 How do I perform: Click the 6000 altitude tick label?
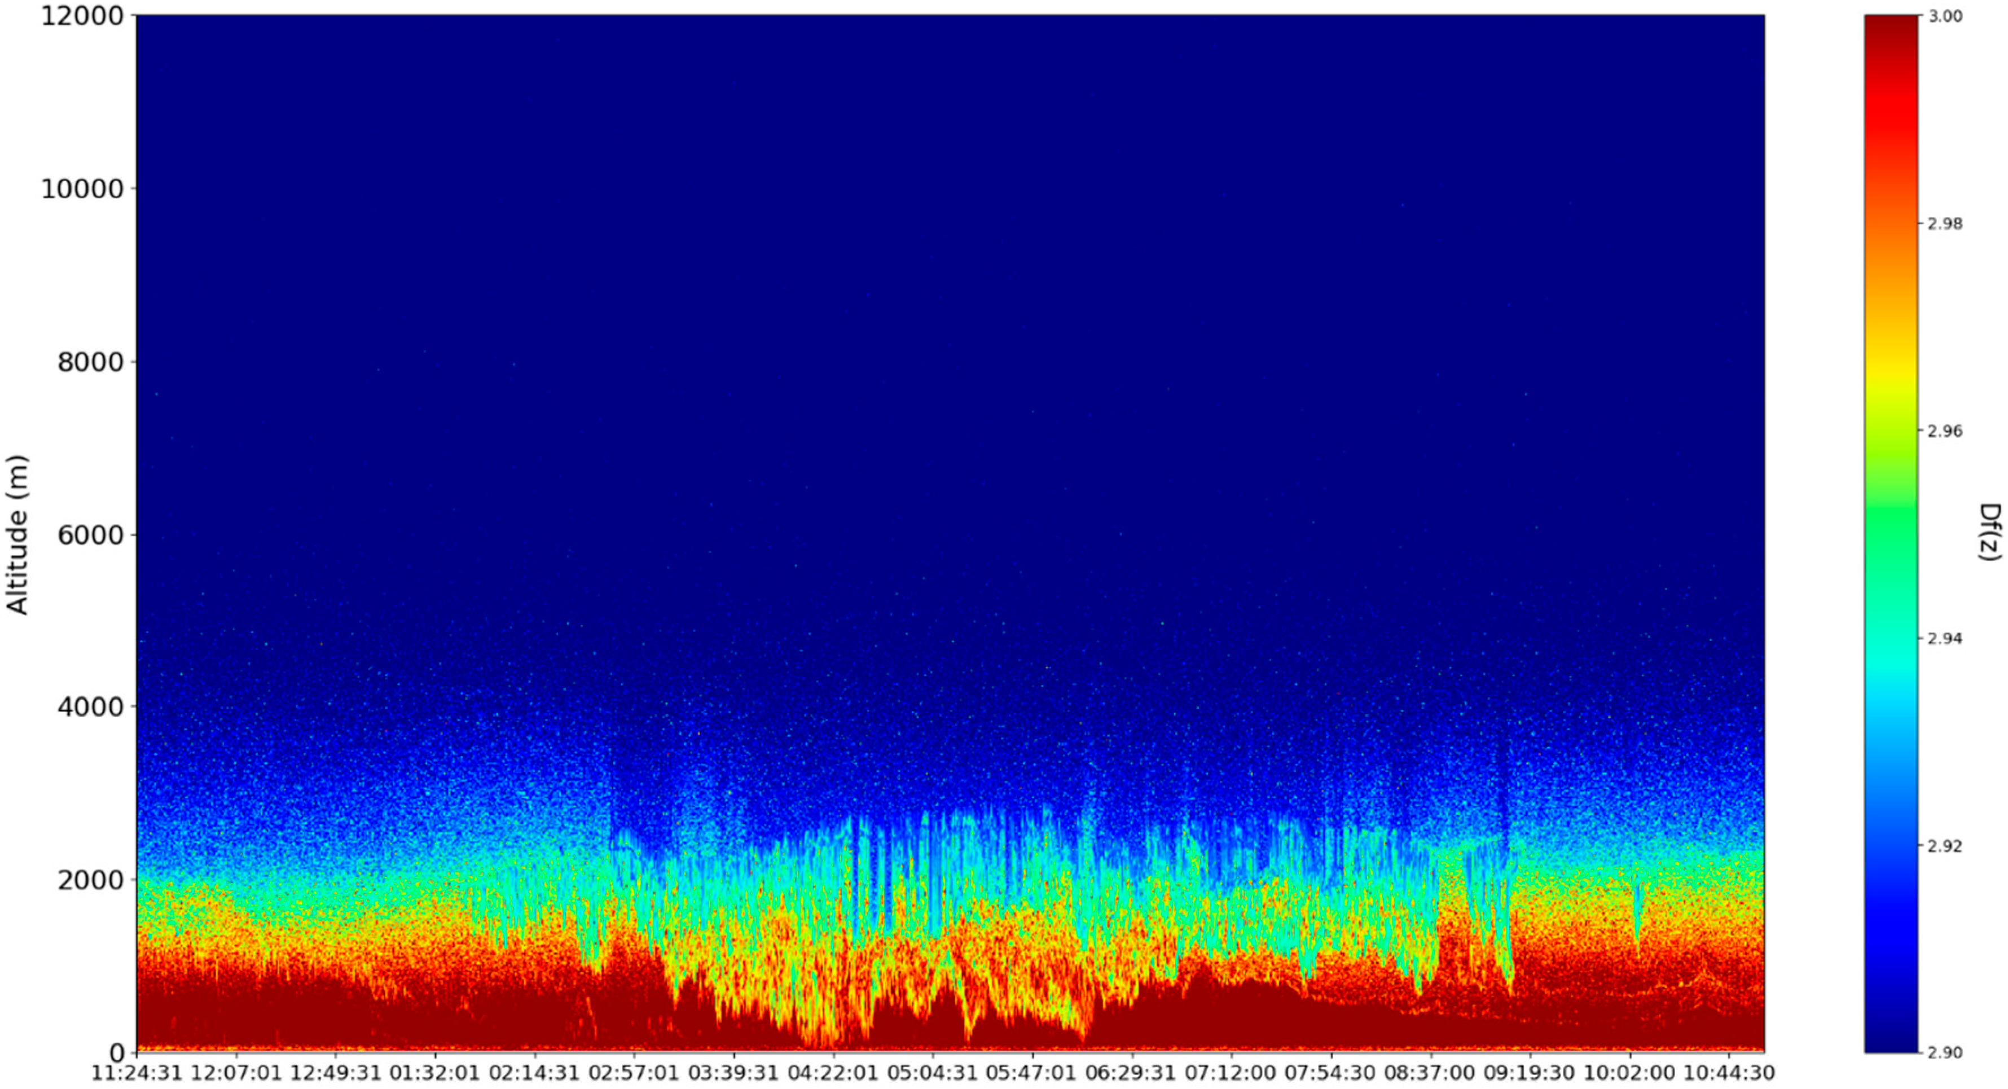click(x=90, y=535)
